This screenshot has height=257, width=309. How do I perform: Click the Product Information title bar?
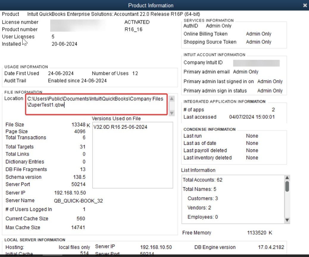point(151,5)
